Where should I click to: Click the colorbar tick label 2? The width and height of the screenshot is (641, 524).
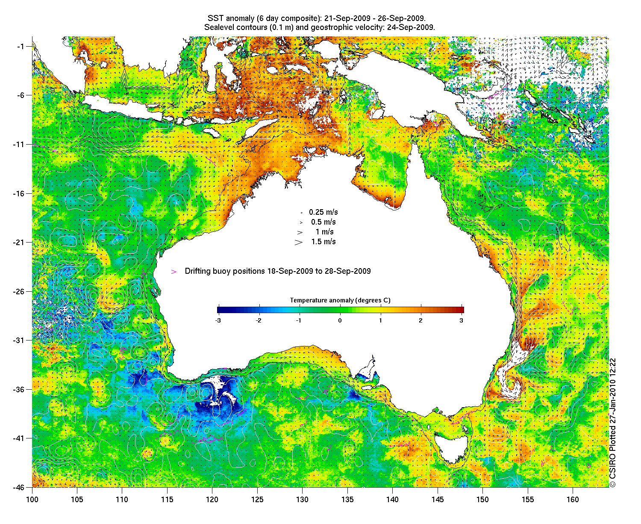click(421, 320)
